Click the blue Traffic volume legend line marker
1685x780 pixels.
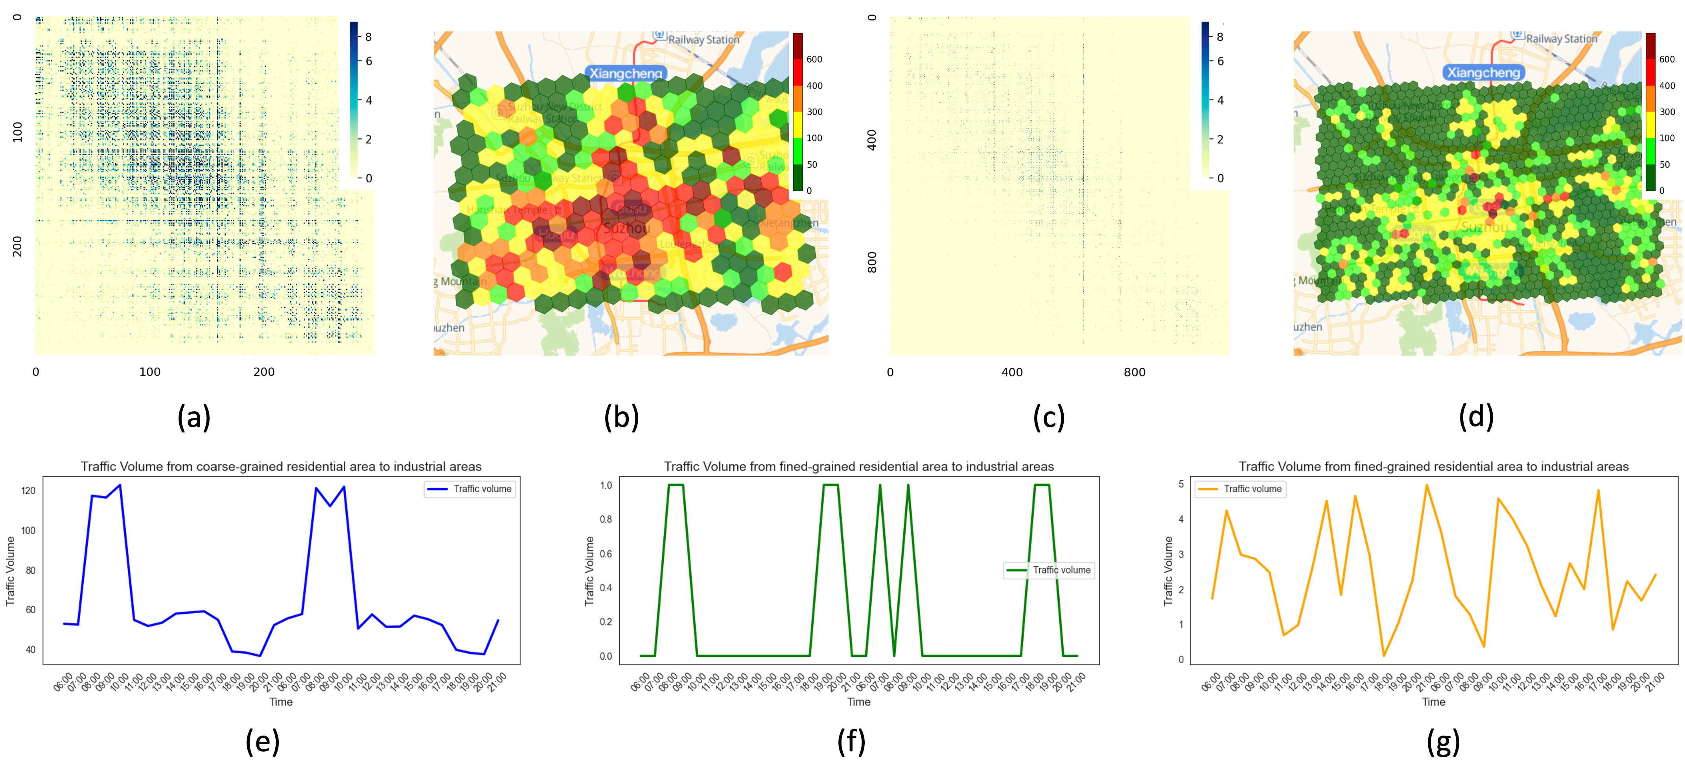[437, 489]
